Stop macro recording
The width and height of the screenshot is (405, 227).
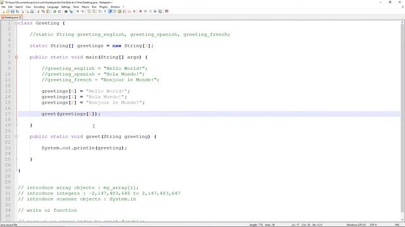tap(146, 11)
